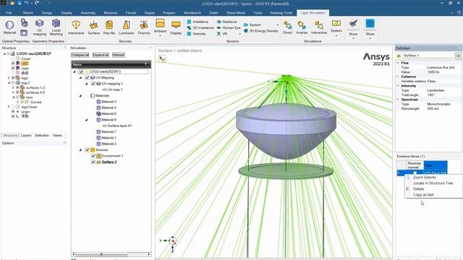The image size is (463, 260).
Task: Add an Irradiance sensor
Action: 197,22
